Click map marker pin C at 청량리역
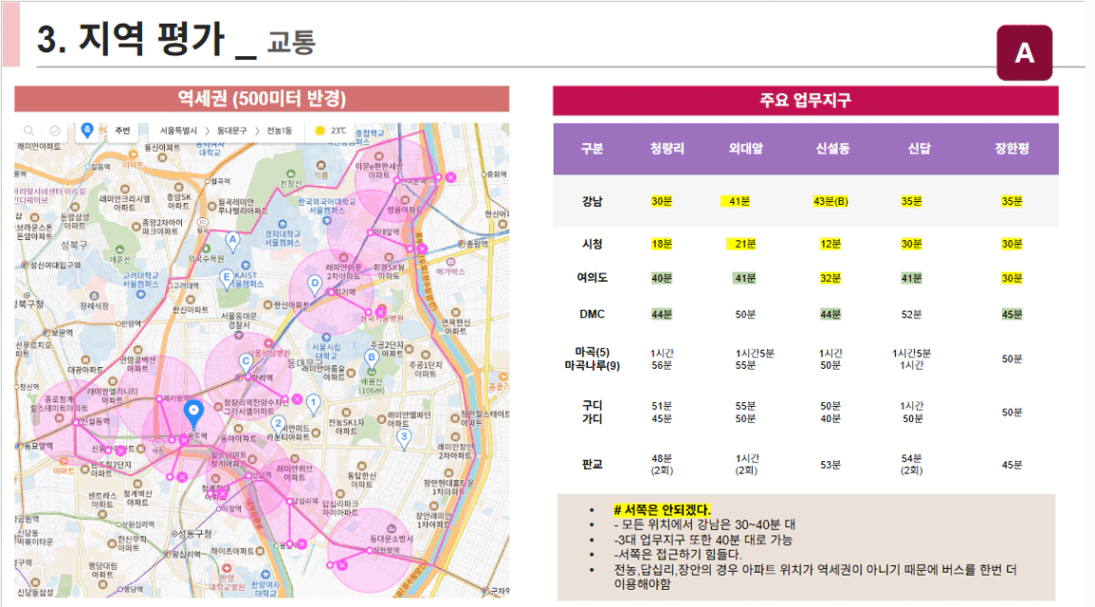Screen dimensions: 1095x607 (x=245, y=362)
